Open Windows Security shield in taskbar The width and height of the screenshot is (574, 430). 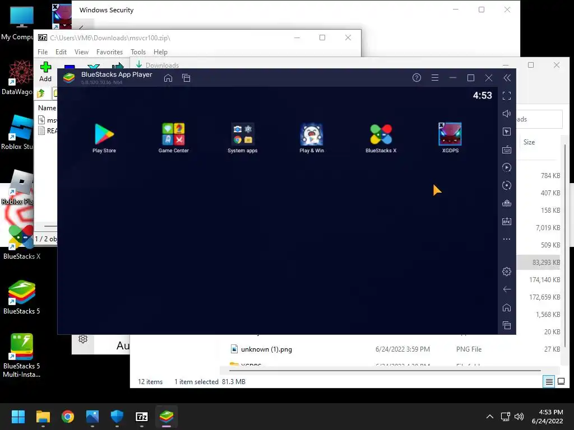tap(117, 417)
